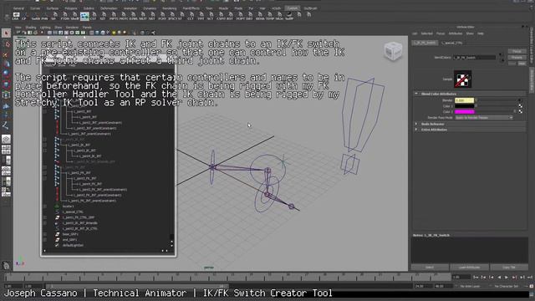Open camera bookmarks in panel toolbar

click(x=30, y=33)
